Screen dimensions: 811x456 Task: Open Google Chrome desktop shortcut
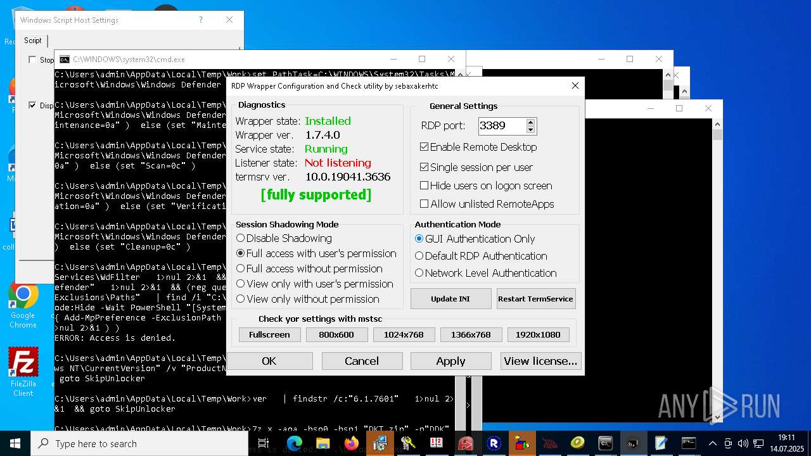click(23, 305)
